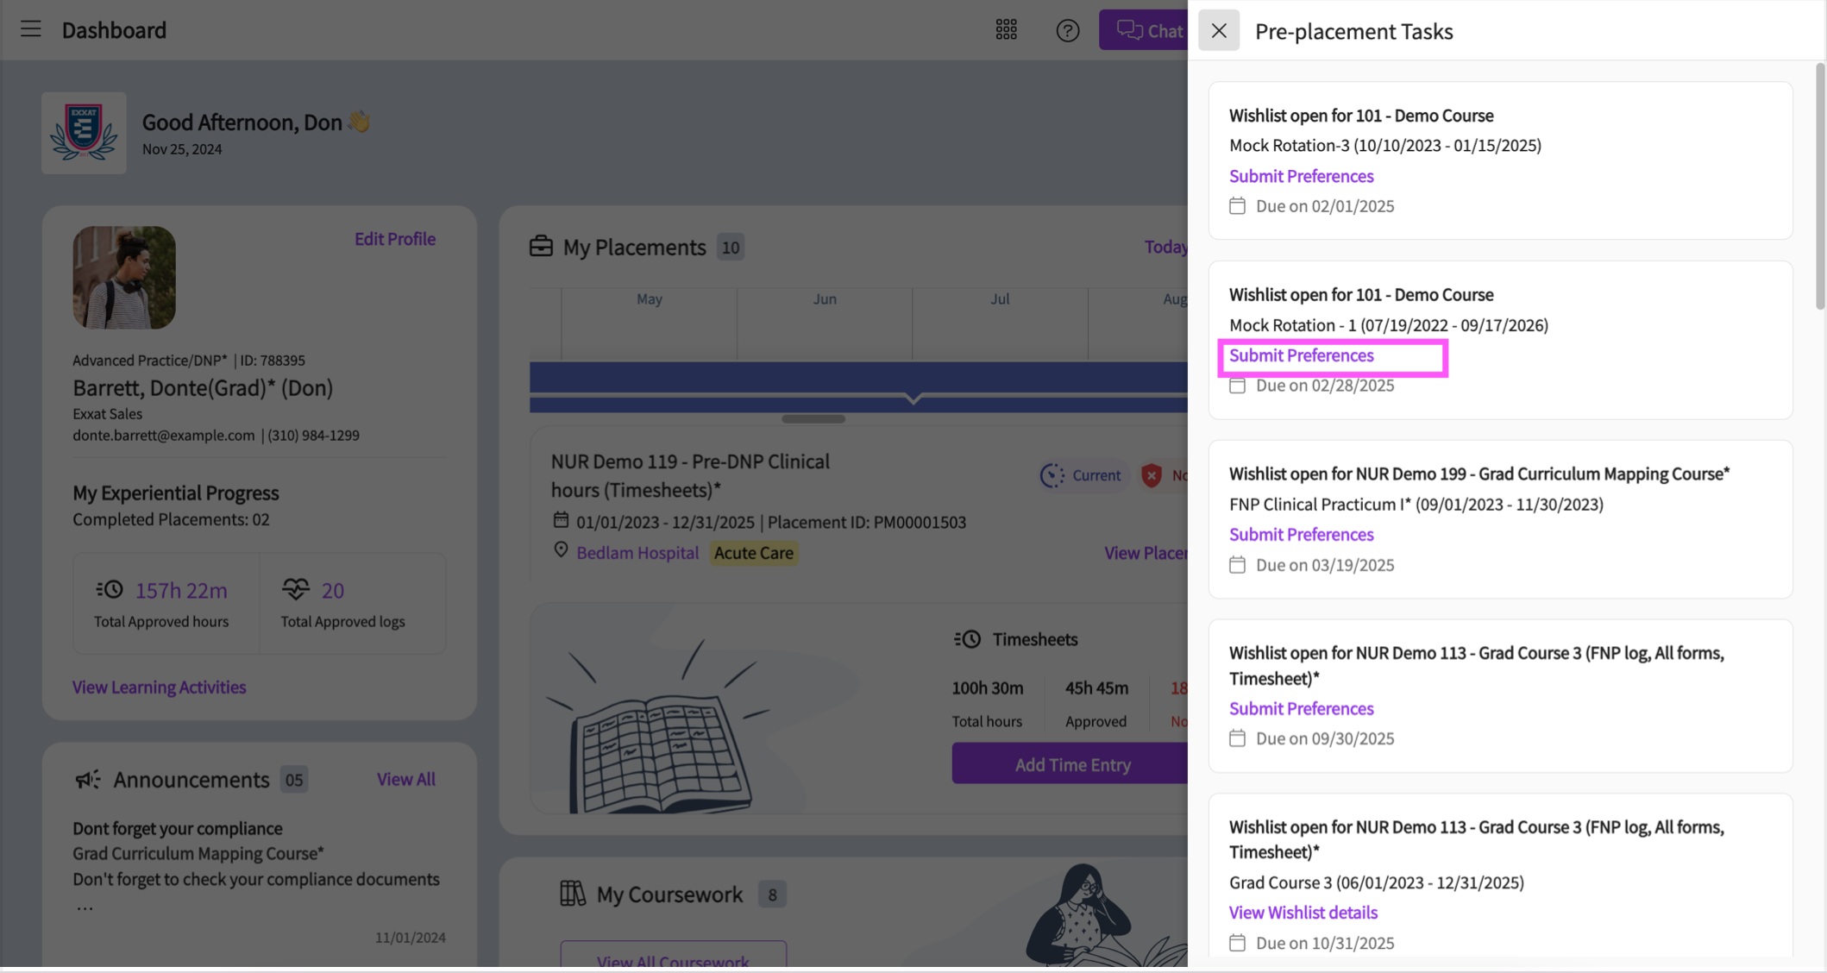Image resolution: width=1827 pixels, height=973 pixels.
Task: Open Bedlam Hospital location link
Action: (x=637, y=553)
